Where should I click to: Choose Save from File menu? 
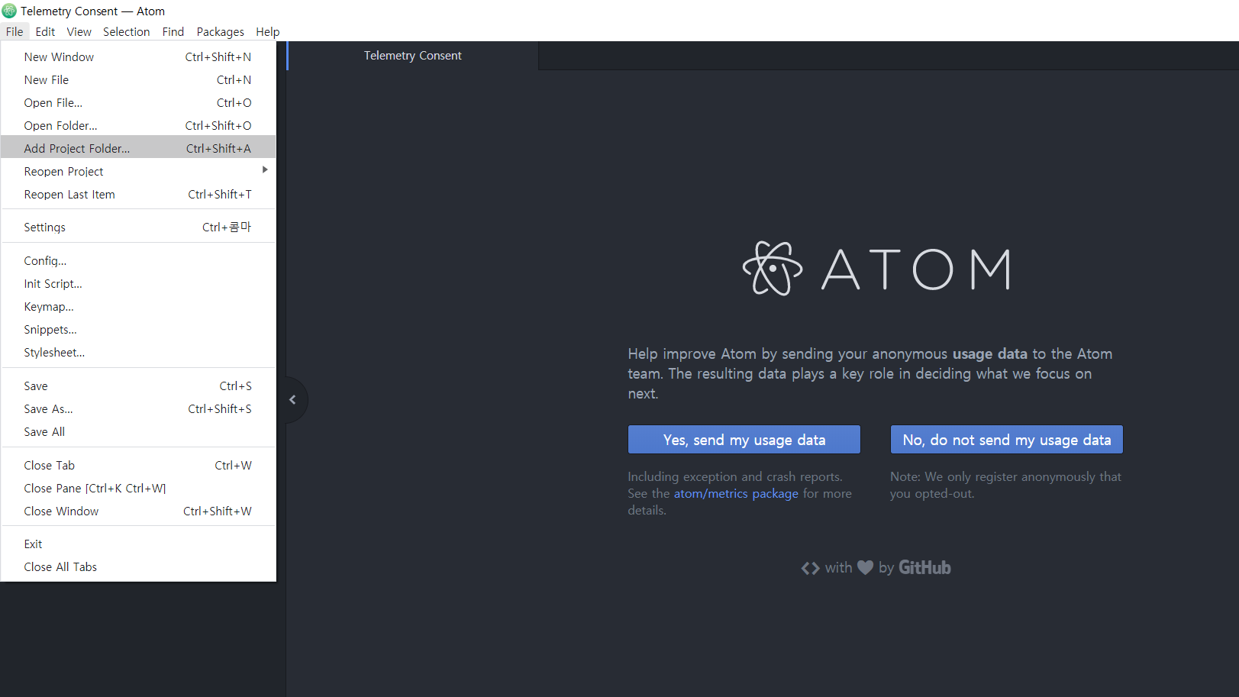pos(138,386)
